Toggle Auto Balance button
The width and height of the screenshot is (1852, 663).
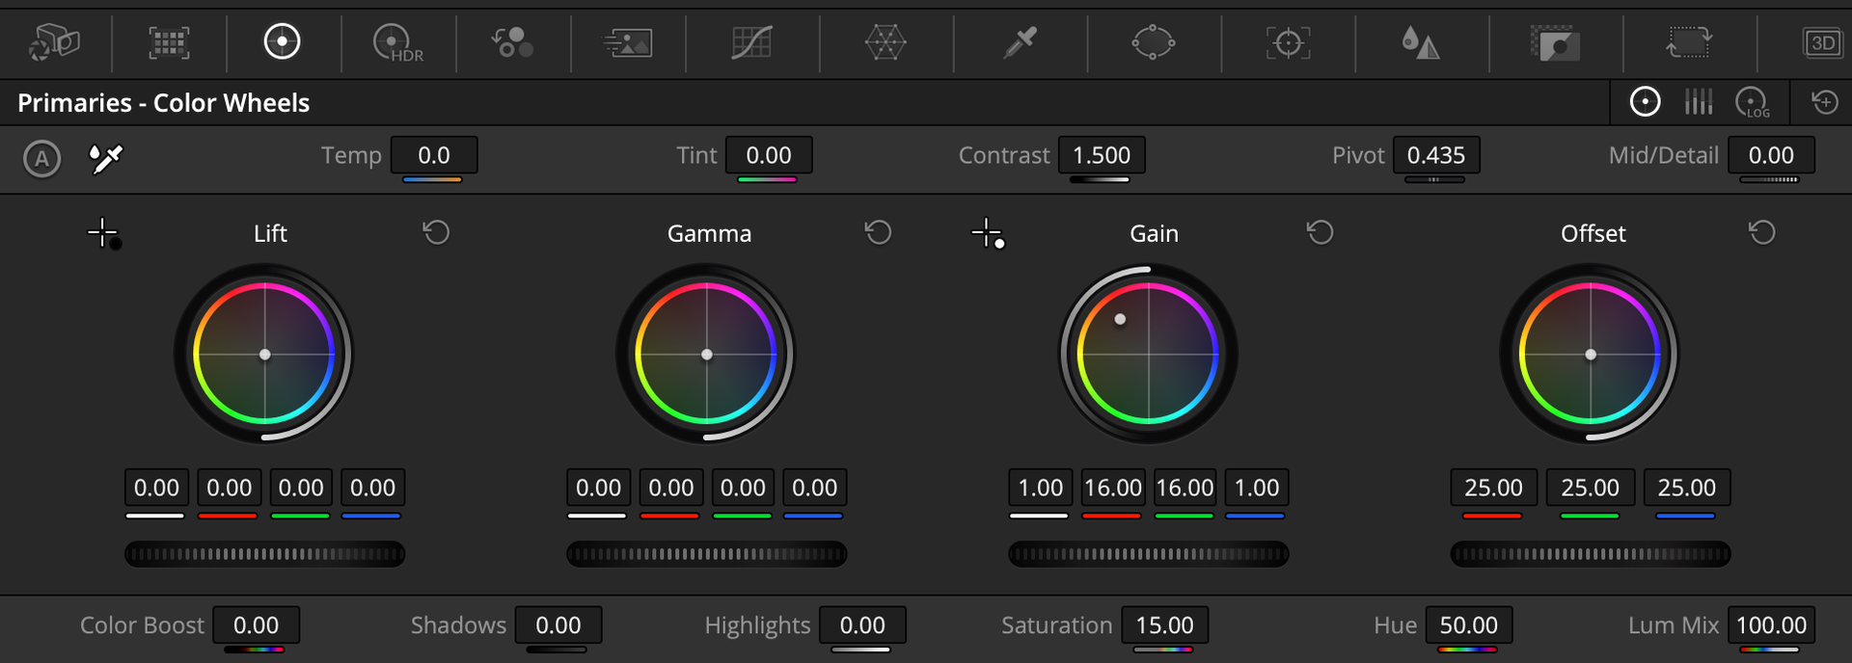point(41,159)
